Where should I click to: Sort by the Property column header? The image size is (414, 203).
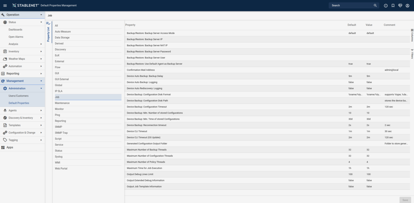tap(130, 25)
